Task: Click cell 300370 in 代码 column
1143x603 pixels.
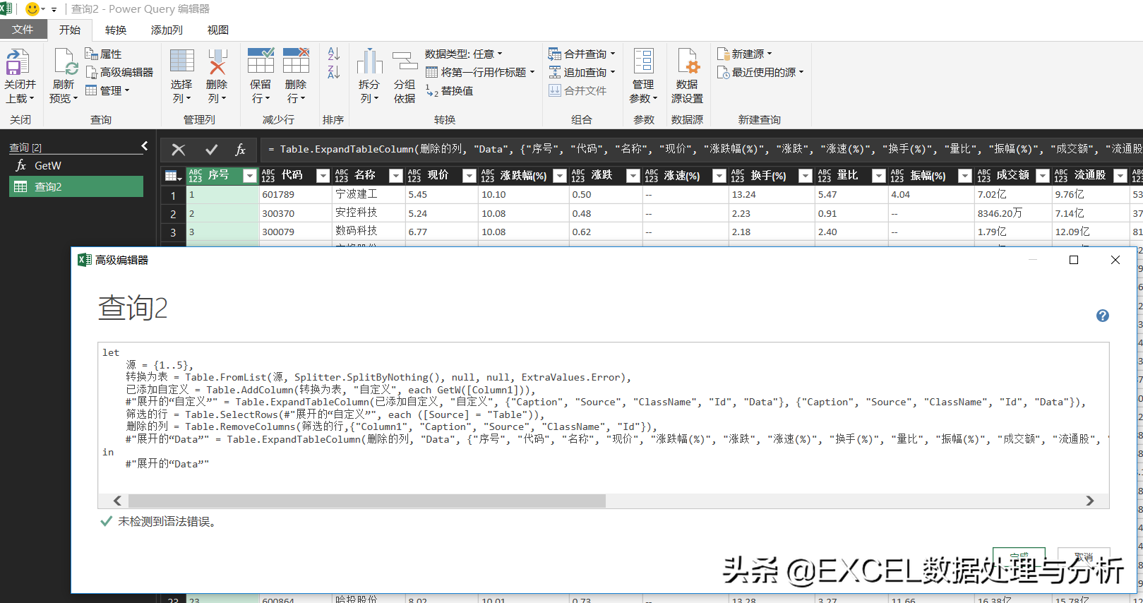Action: pyautogui.click(x=295, y=213)
